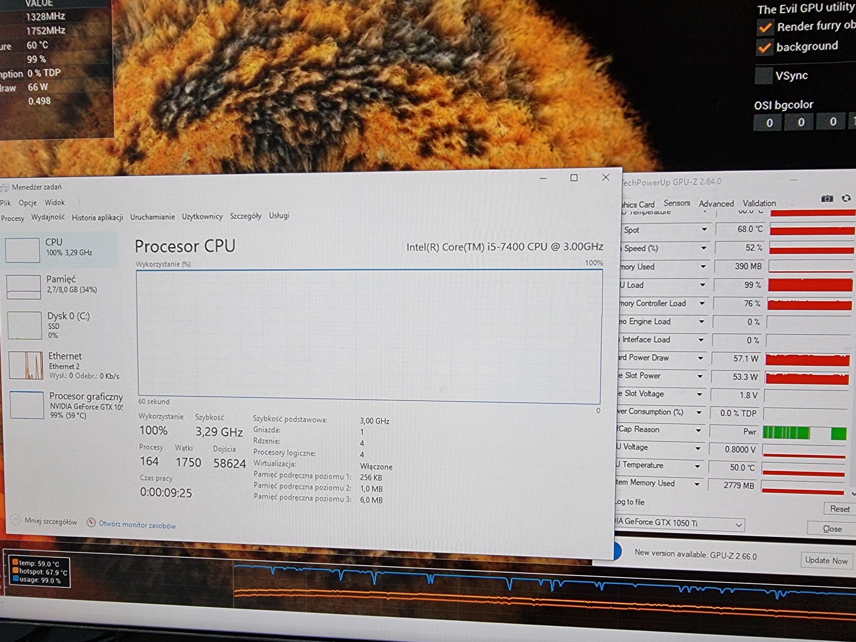Image resolution: width=856 pixels, height=642 pixels.
Task: Open the Plik menu
Action: [6, 203]
